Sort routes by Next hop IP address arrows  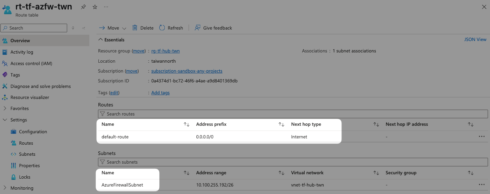click(471, 124)
